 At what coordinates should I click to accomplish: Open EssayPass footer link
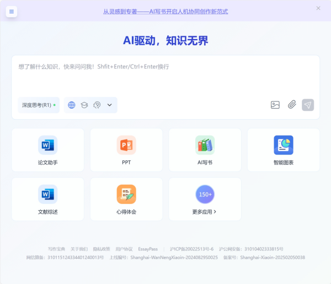click(148, 249)
